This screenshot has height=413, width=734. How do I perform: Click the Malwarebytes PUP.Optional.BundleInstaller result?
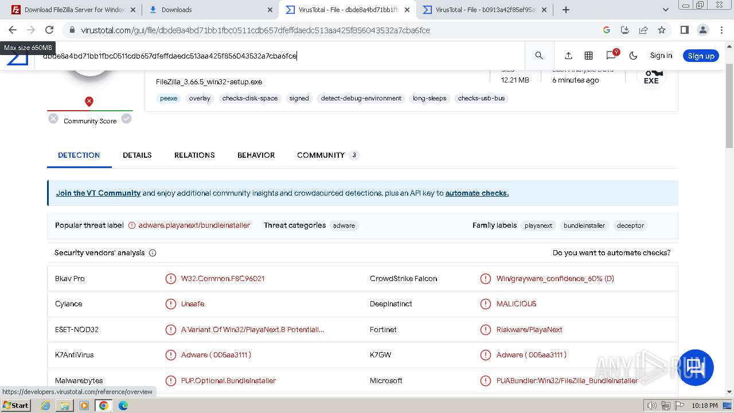pos(228,381)
